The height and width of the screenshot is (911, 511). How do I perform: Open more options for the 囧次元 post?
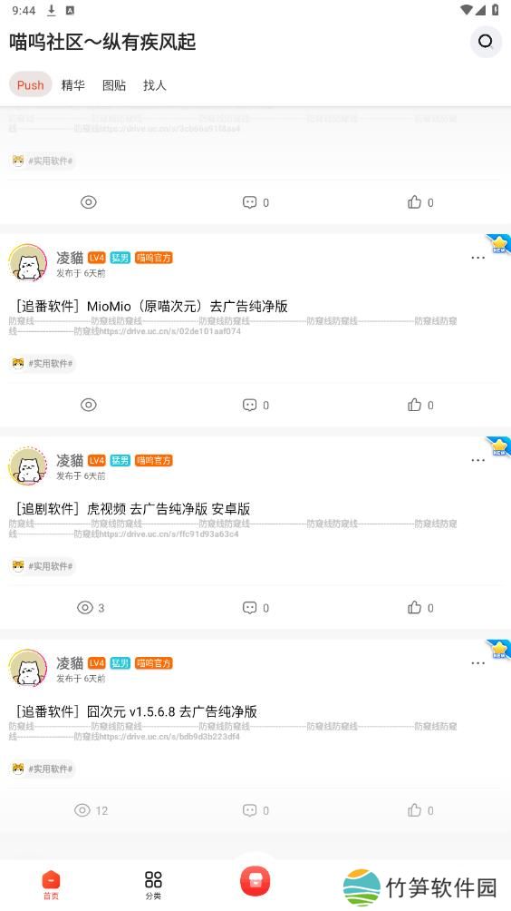tap(478, 663)
